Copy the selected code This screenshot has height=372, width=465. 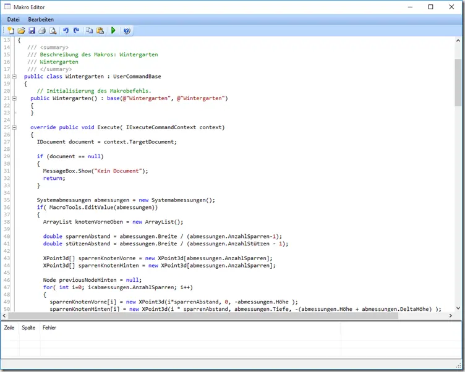tap(89, 30)
